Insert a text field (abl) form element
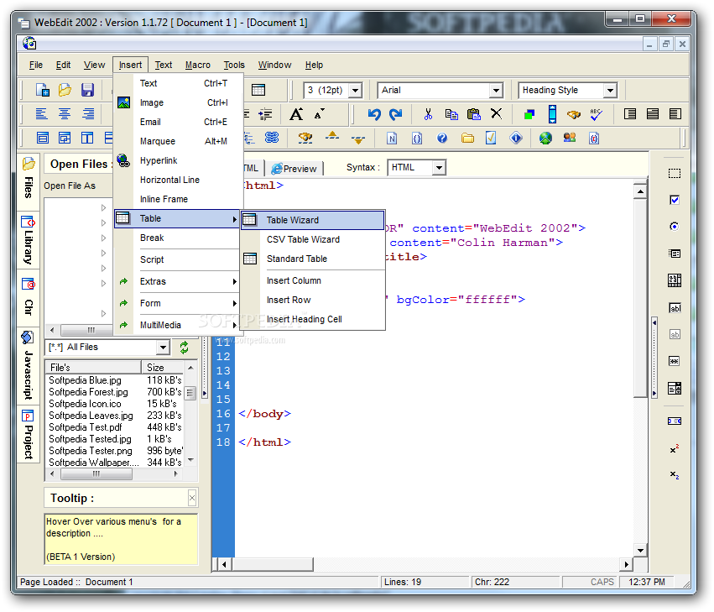 point(675,308)
